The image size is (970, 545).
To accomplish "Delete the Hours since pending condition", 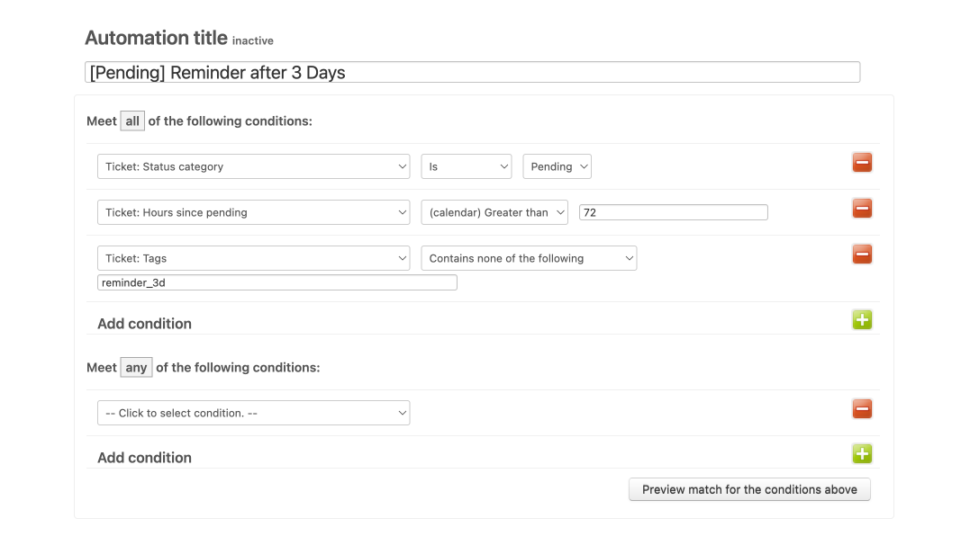I will [x=862, y=209].
